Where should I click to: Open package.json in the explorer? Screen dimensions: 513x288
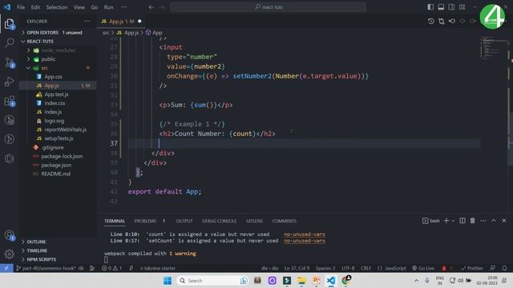(56, 165)
